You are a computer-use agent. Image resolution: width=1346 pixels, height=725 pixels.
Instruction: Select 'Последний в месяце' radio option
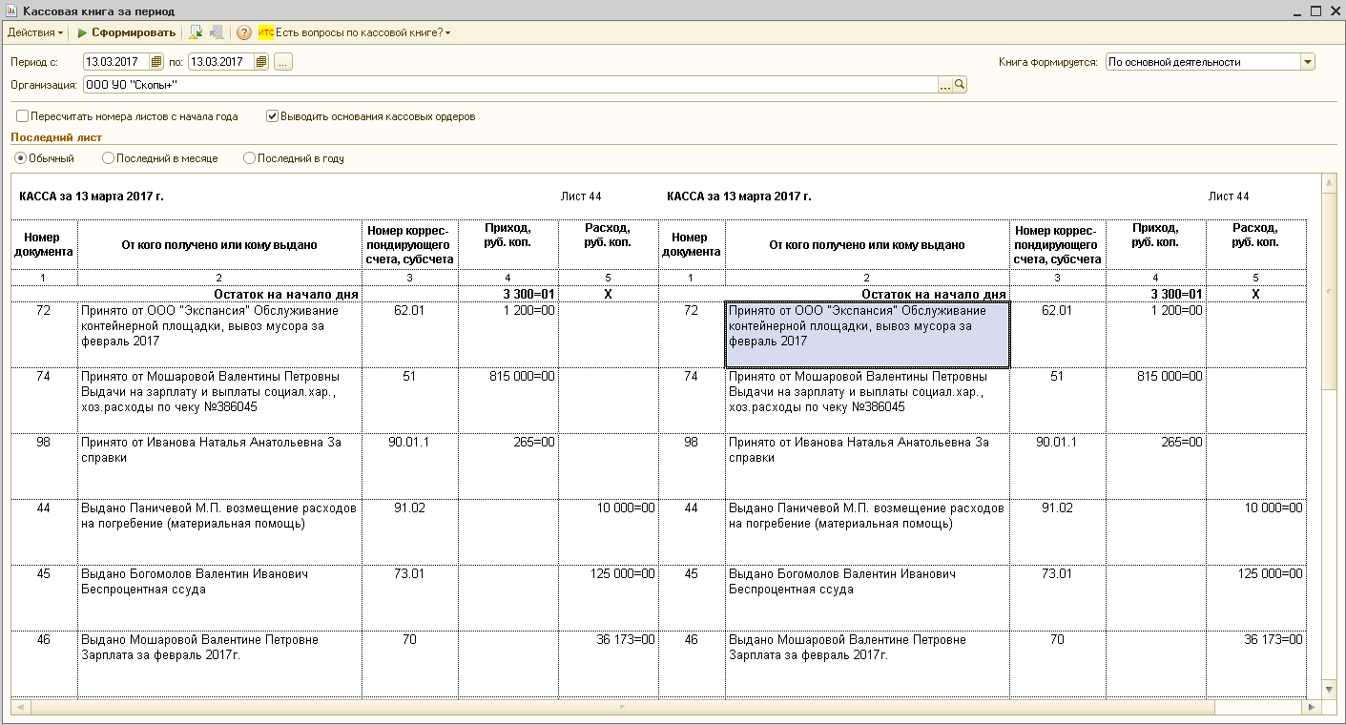(108, 158)
